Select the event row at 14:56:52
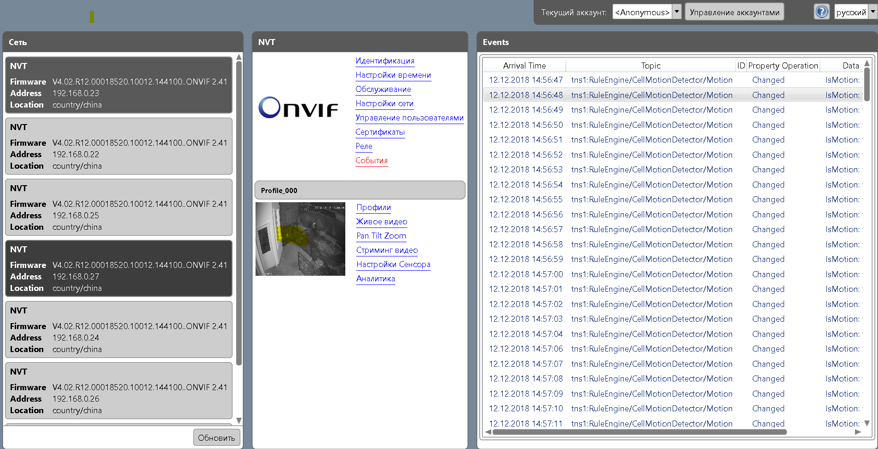 coord(672,155)
